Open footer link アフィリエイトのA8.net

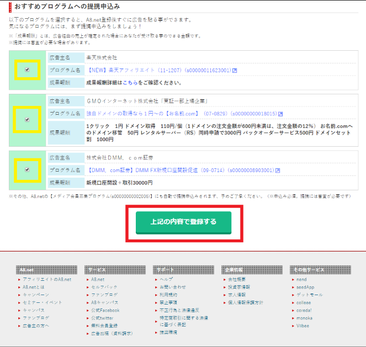(47, 279)
